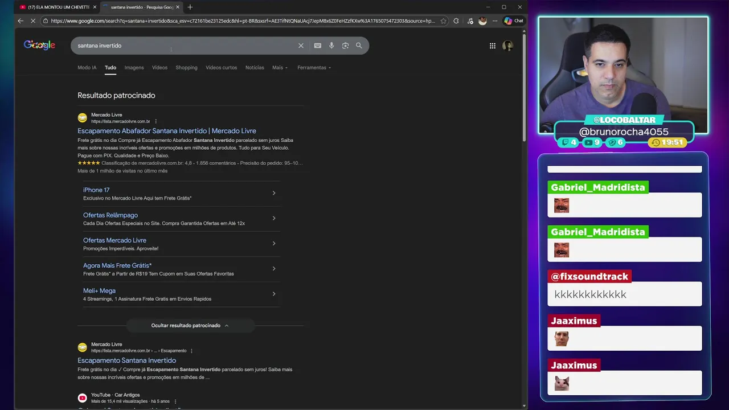Image resolution: width=729 pixels, height=410 pixels.
Task: Start voice search with the microphone
Action: click(331, 46)
